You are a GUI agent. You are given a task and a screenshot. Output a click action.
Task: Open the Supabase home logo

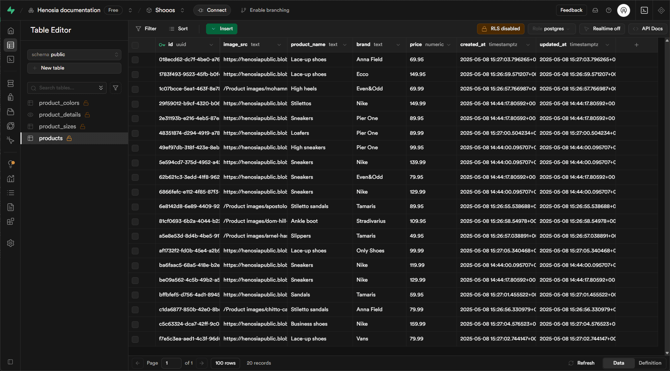[11, 10]
